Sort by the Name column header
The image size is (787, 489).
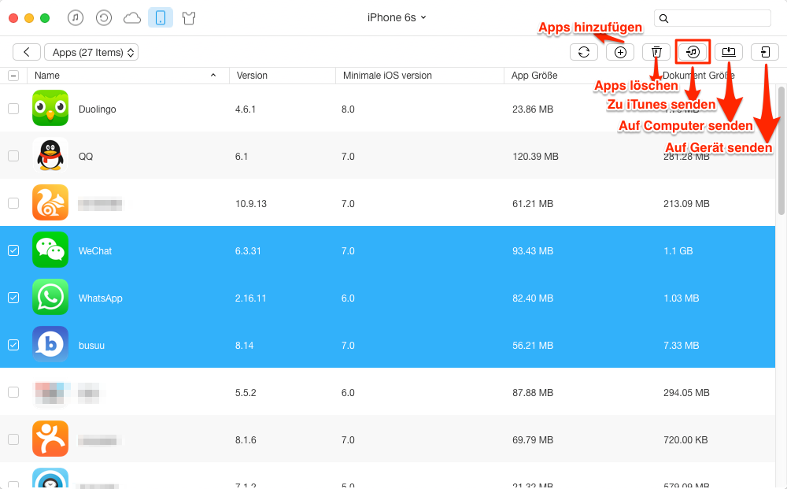[x=128, y=76]
